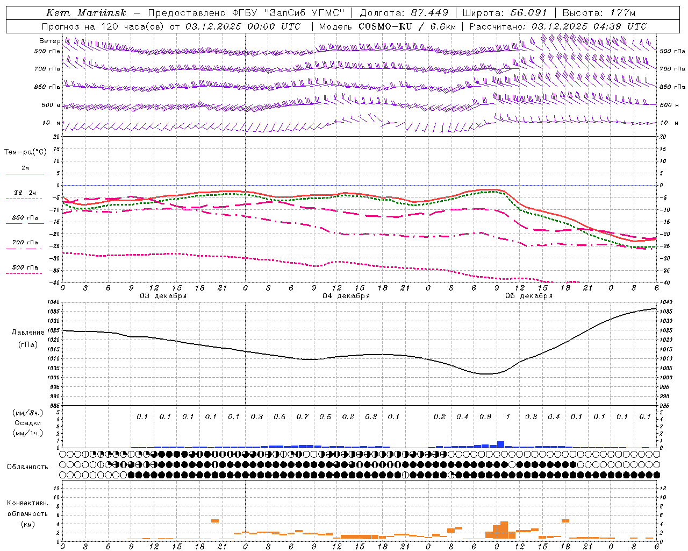
Task: Click '500 гПа' in the temperature legend
Action: pos(25,267)
